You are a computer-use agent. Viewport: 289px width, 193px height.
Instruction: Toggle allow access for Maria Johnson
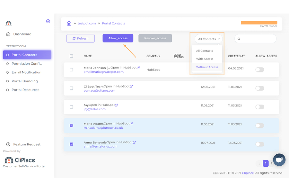click(x=260, y=69)
